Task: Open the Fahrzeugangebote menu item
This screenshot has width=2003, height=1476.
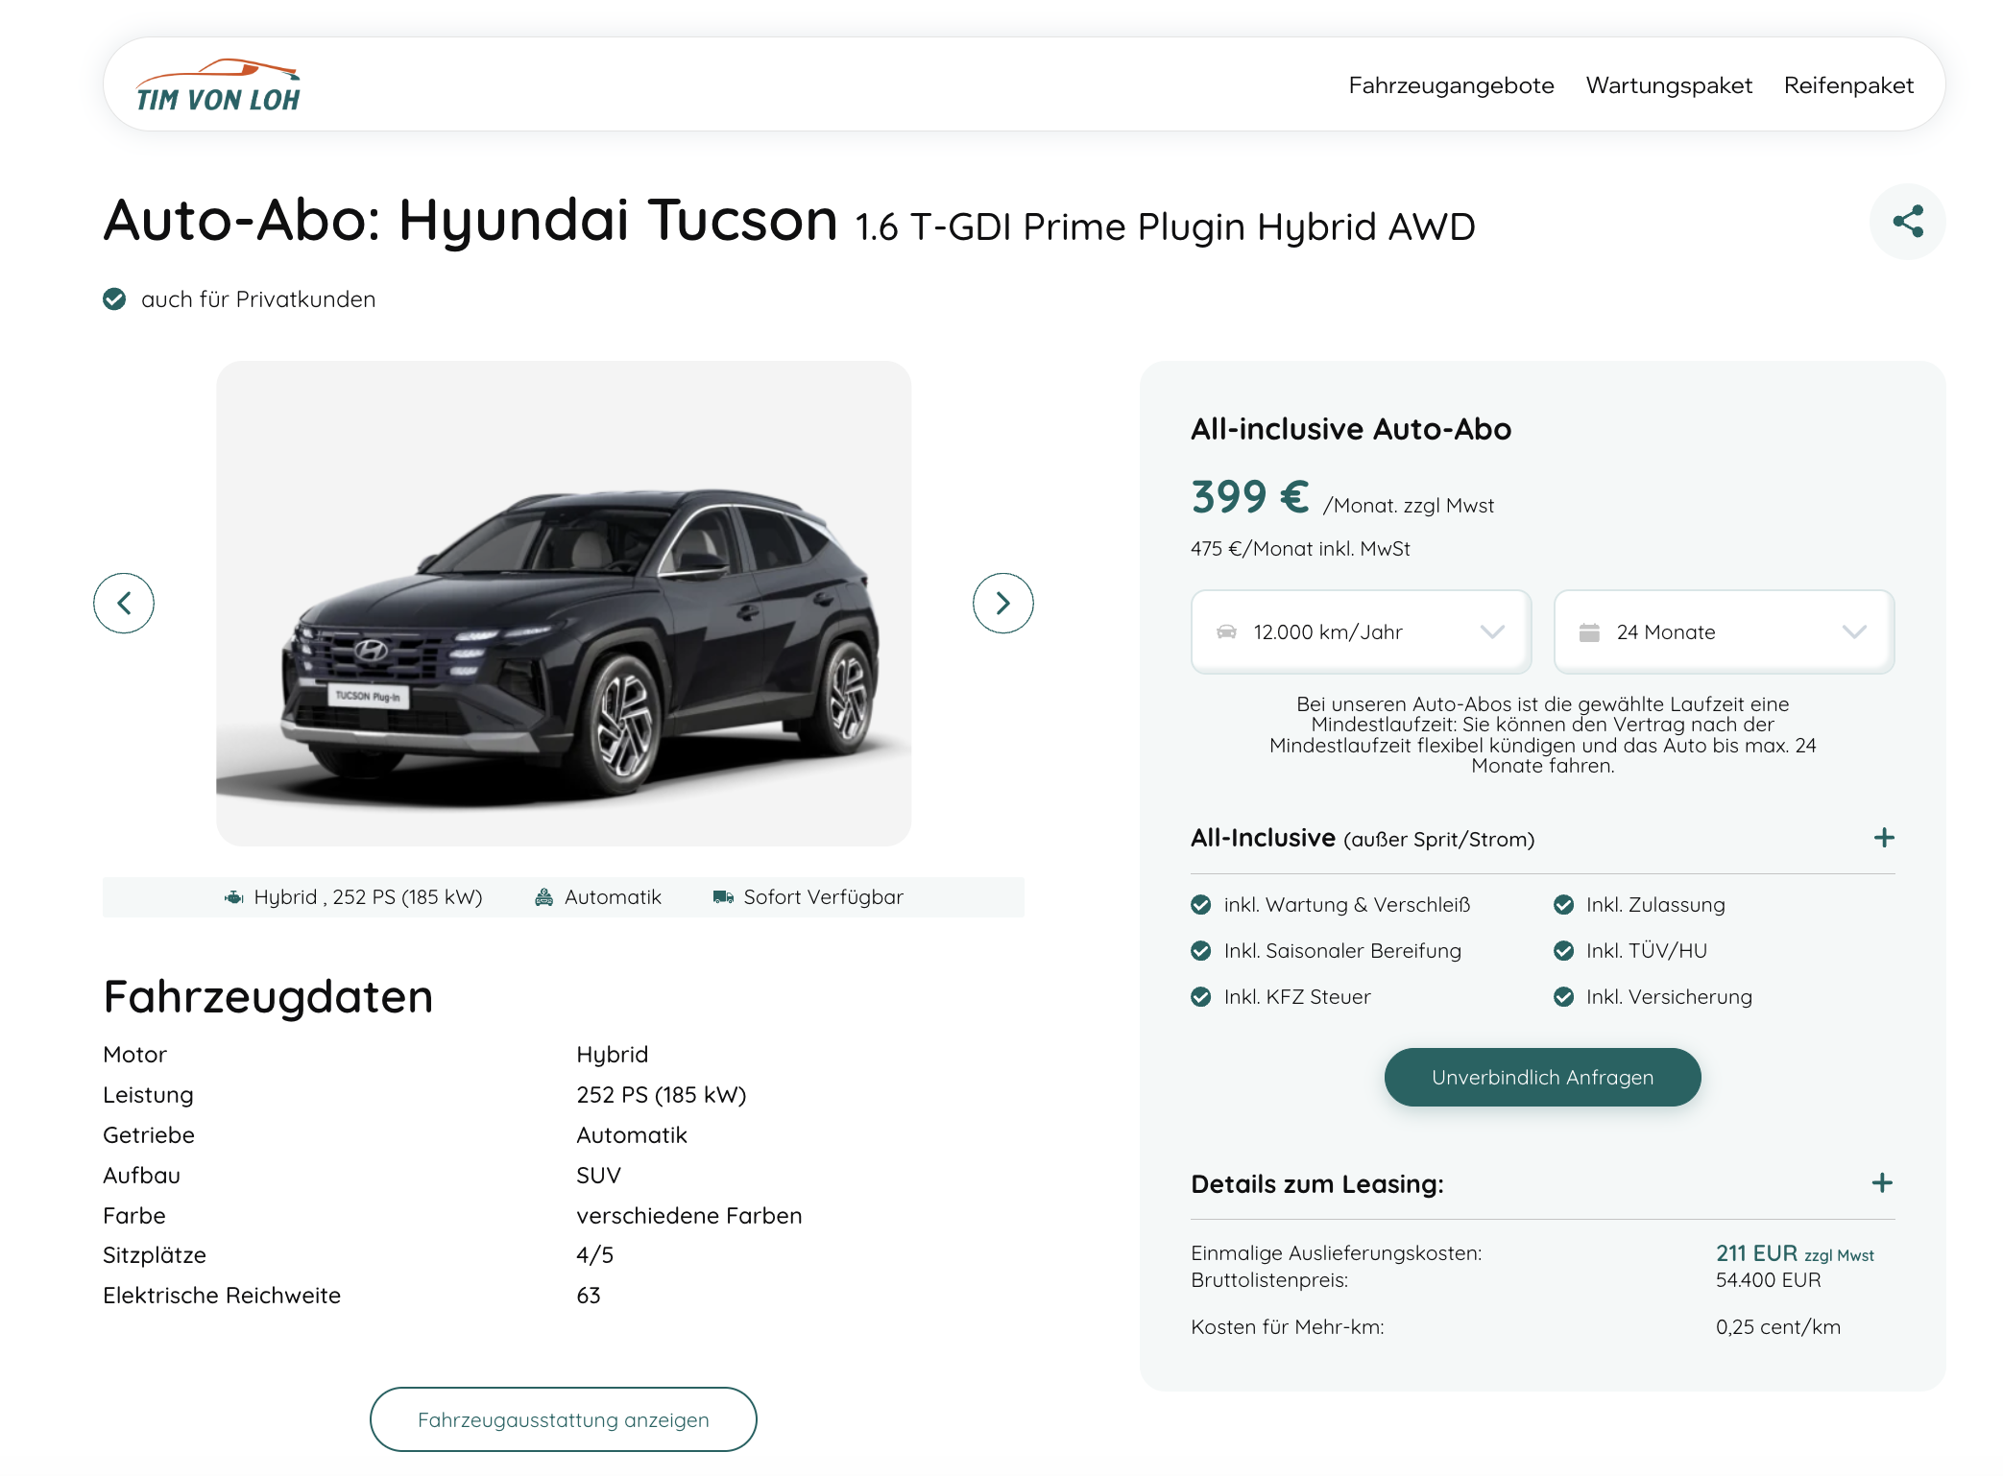Action: tap(1450, 85)
